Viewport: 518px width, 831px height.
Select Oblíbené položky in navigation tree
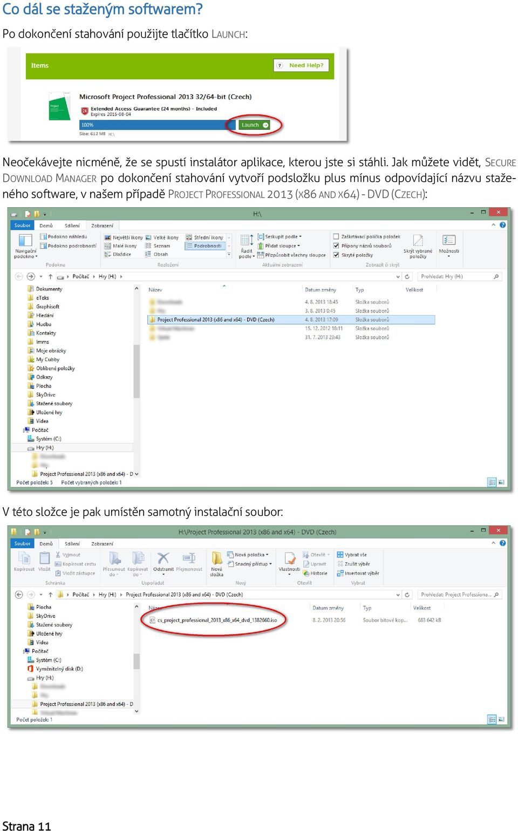coord(55,368)
